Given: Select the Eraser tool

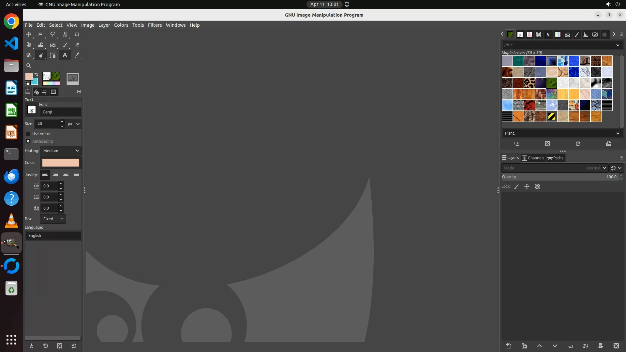Looking at the screenshot, I should coord(77,45).
